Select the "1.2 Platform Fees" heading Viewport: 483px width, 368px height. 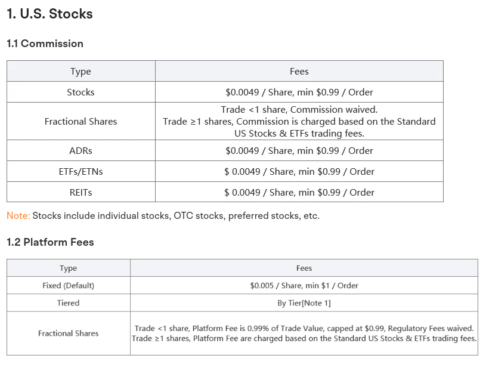pos(50,242)
